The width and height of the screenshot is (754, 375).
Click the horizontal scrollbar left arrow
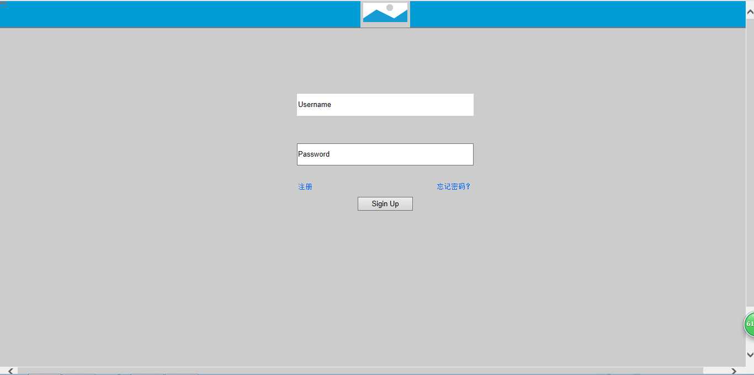point(10,371)
